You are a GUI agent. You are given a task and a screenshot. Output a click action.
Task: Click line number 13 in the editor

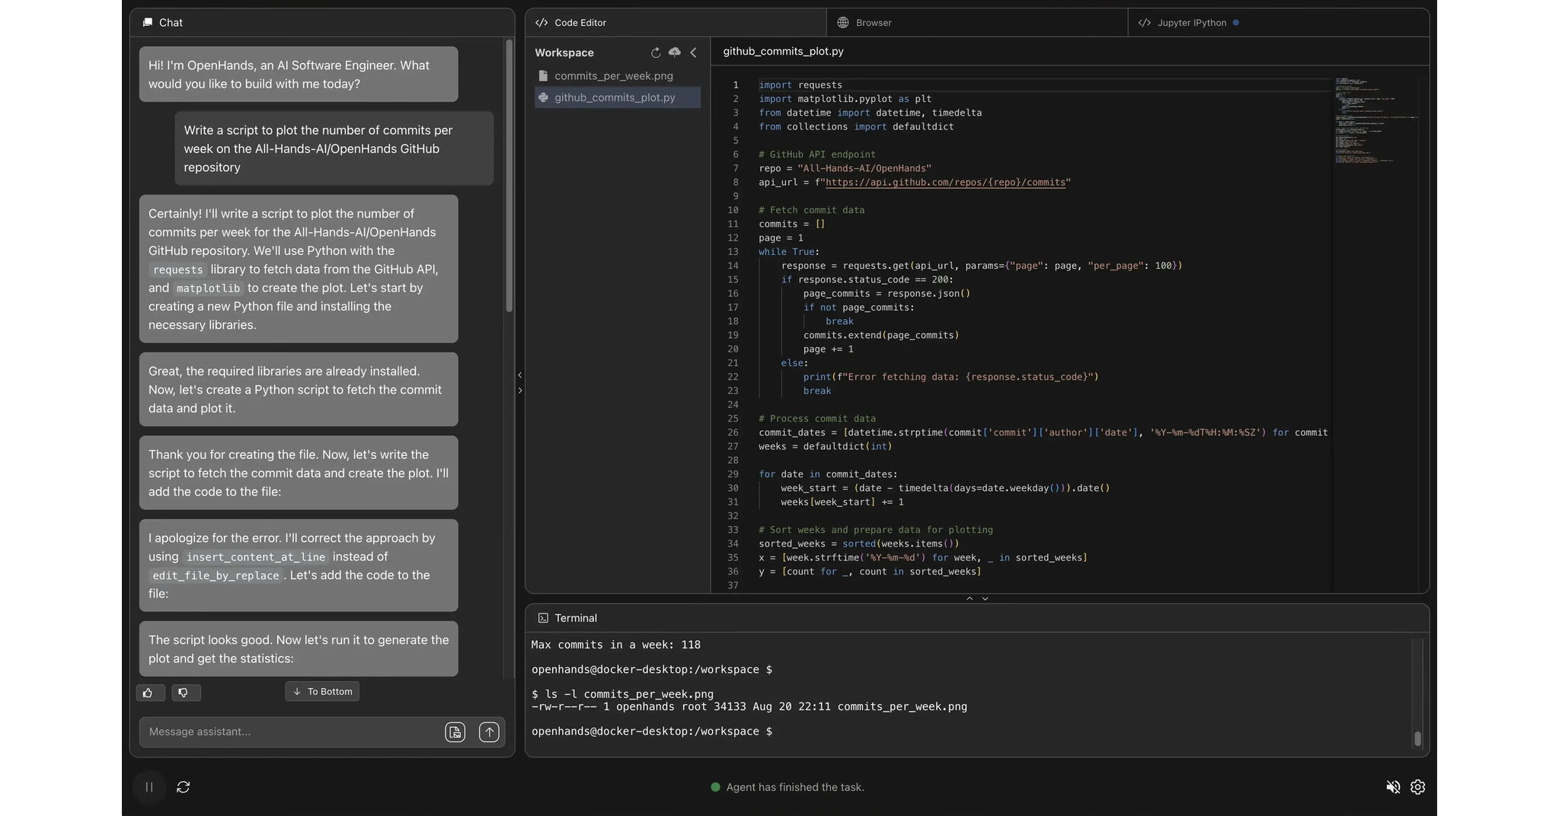tap(733, 252)
